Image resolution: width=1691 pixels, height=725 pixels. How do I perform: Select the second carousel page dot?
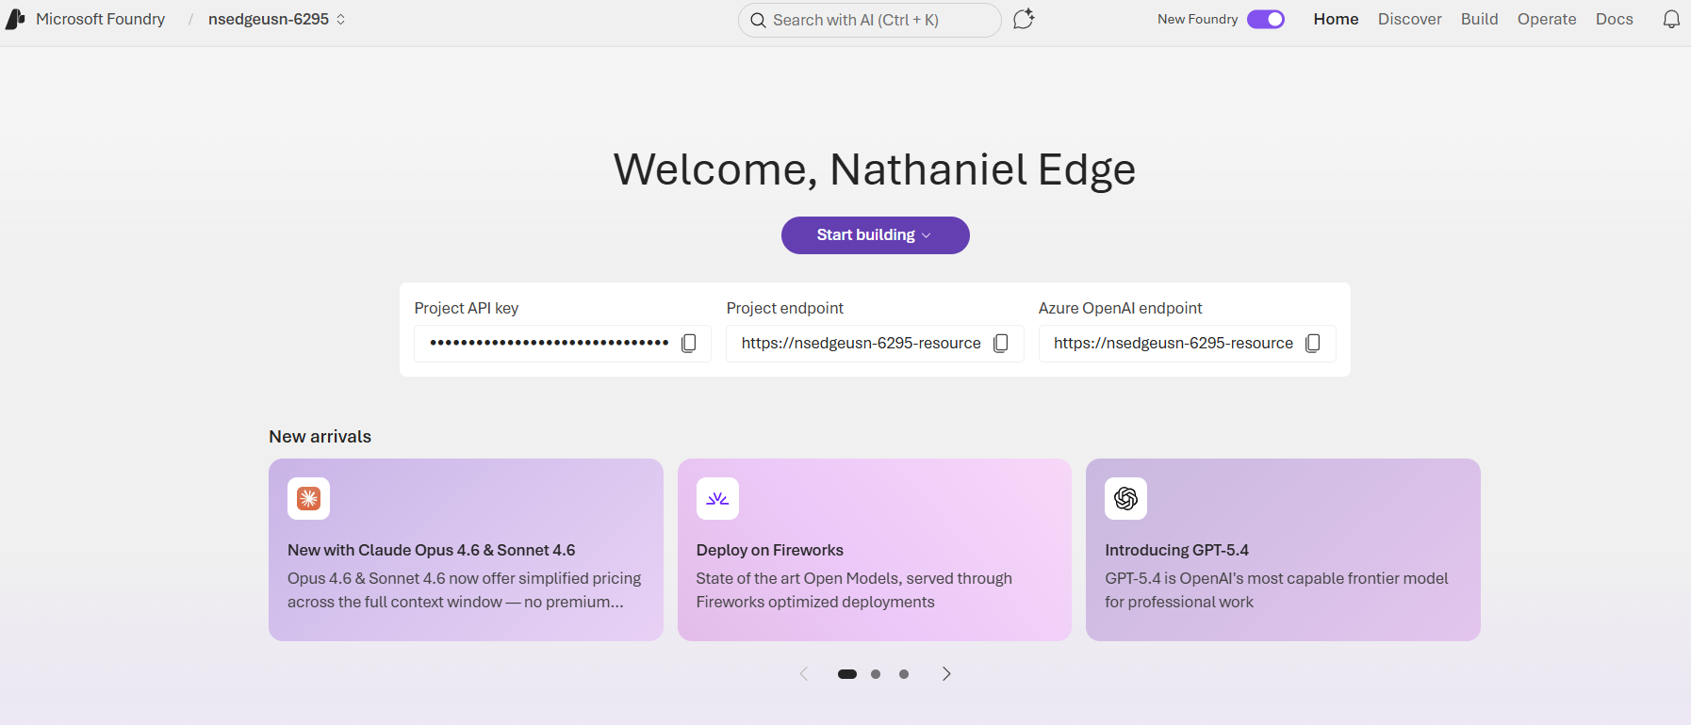pos(876,674)
